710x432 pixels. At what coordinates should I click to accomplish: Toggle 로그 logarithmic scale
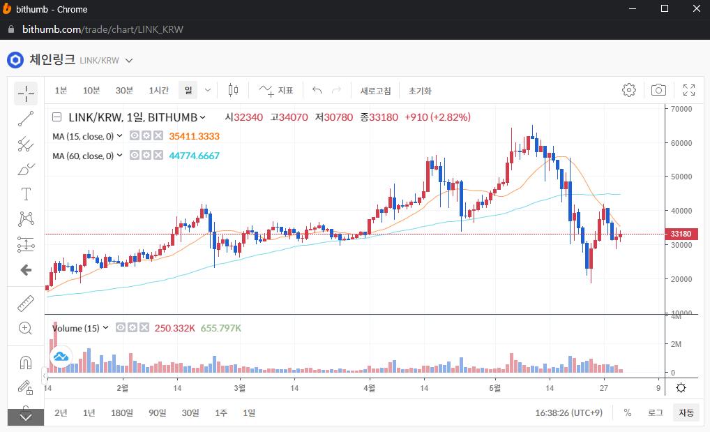click(655, 413)
